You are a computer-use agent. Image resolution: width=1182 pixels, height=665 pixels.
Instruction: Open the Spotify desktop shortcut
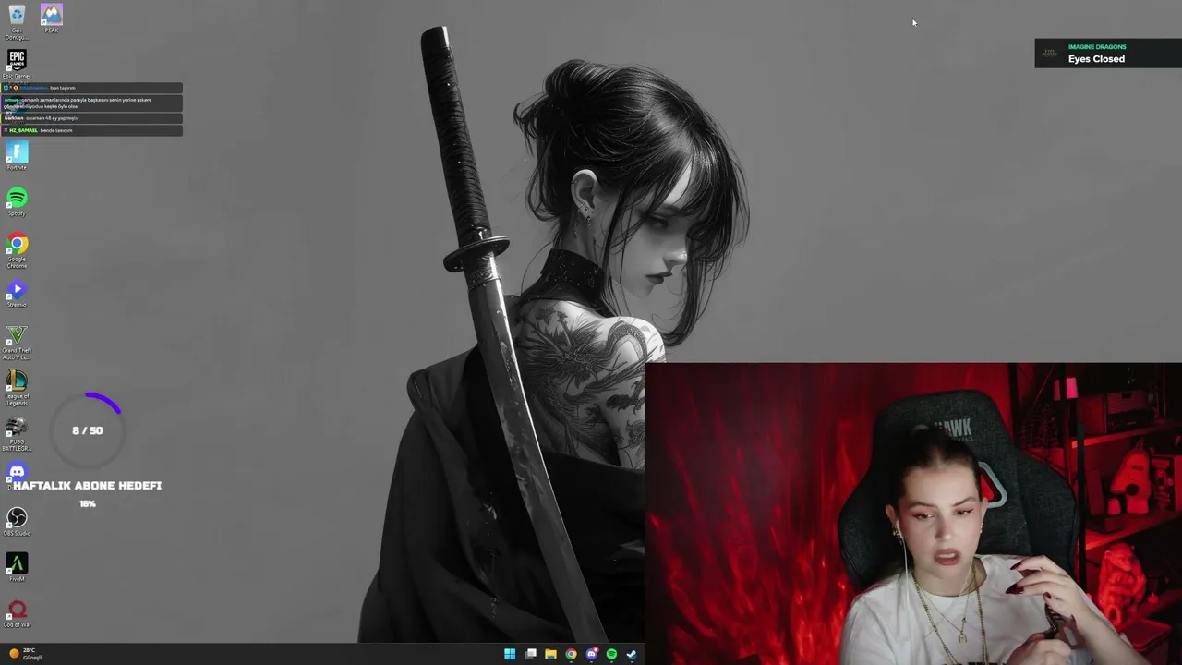pos(17,201)
